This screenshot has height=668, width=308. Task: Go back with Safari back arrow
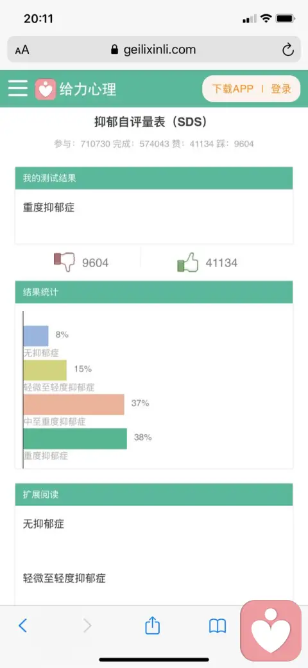point(23,626)
